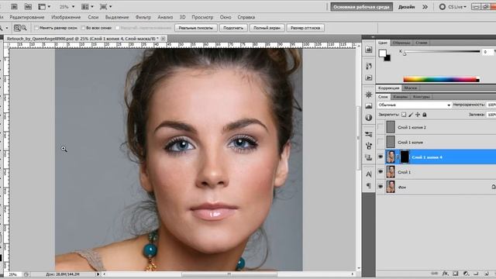
Task: Click the status bar arrow for document info
Action: click(x=98, y=274)
